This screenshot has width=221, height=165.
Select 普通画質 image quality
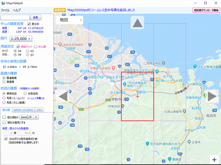[4, 78]
